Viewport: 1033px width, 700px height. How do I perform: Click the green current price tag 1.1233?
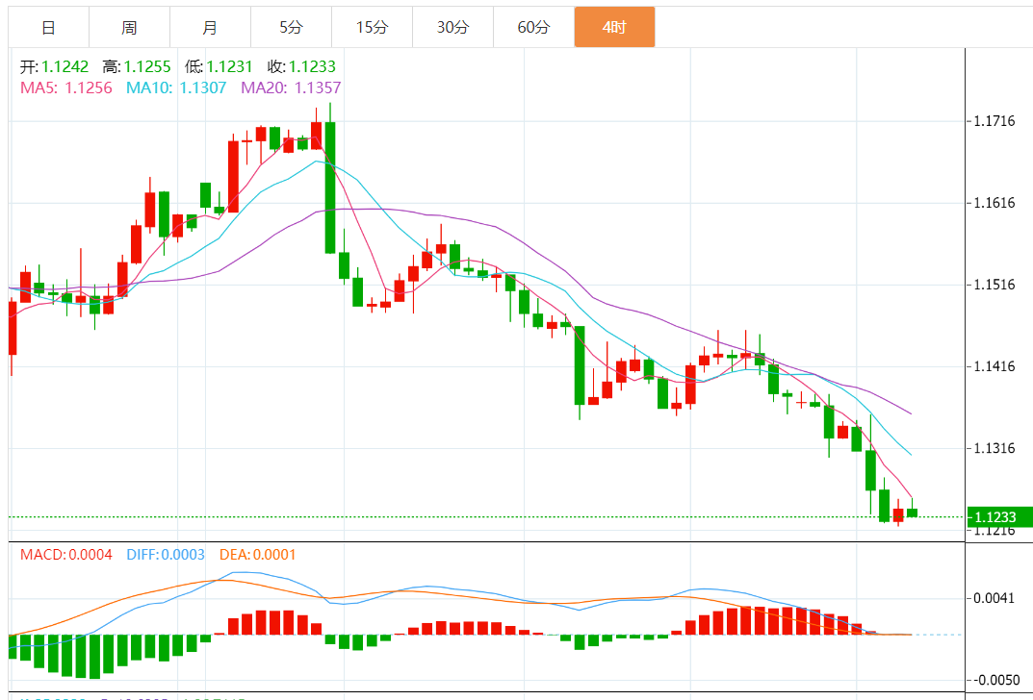click(x=1000, y=517)
